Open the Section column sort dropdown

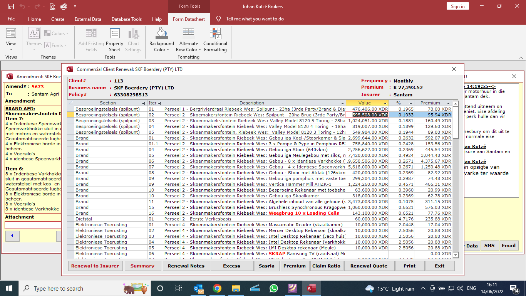pos(144,103)
